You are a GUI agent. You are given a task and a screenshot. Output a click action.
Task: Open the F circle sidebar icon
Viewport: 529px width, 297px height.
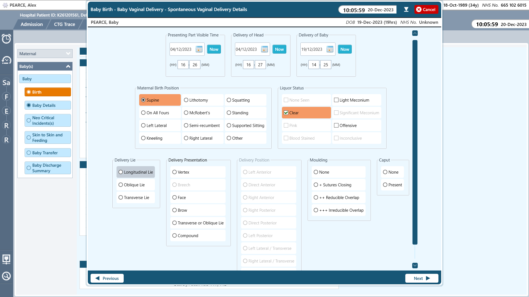pyautogui.click(x=6, y=97)
